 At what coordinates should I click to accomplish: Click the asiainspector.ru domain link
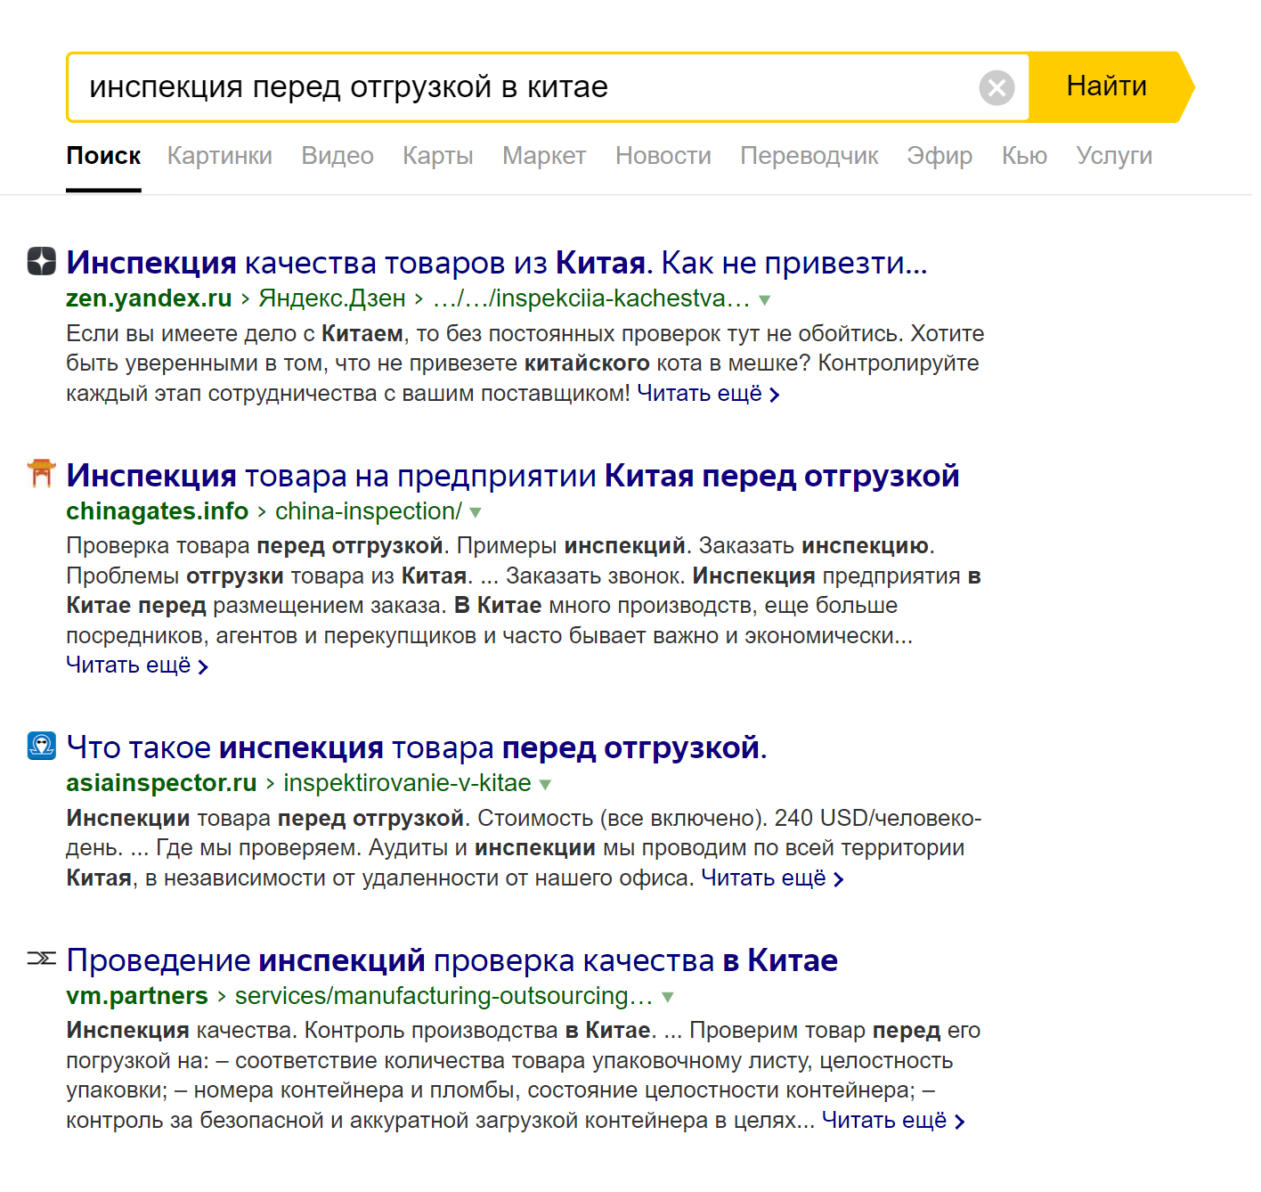coord(161,783)
